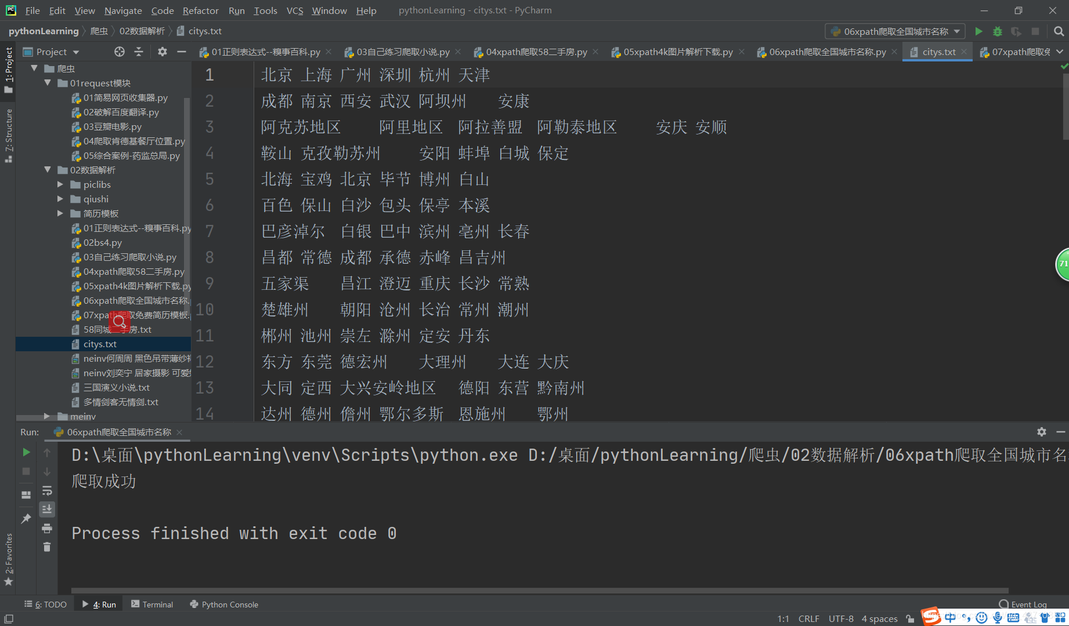Switch Sogou input method to English mode
Viewport: 1069px width, 626px height.
pos(950,617)
